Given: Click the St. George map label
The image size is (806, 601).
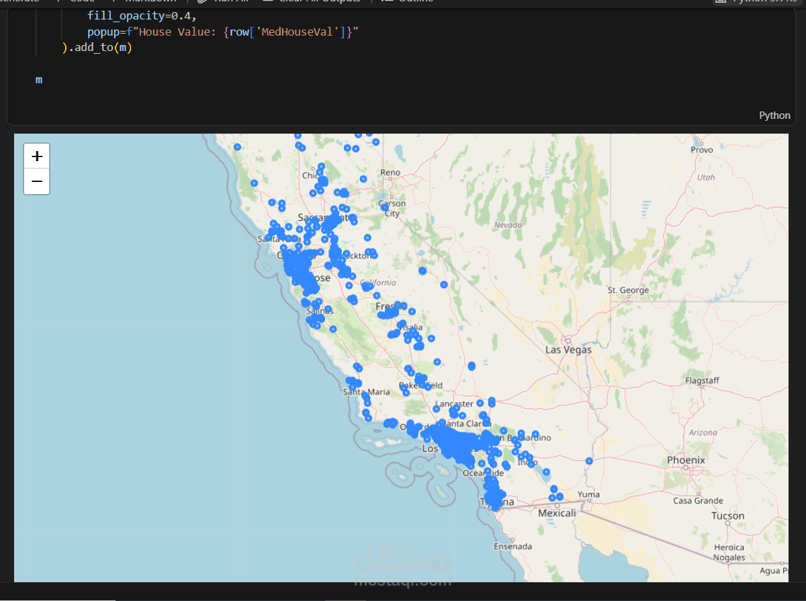Looking at the screenshot, I should (628, 290).
